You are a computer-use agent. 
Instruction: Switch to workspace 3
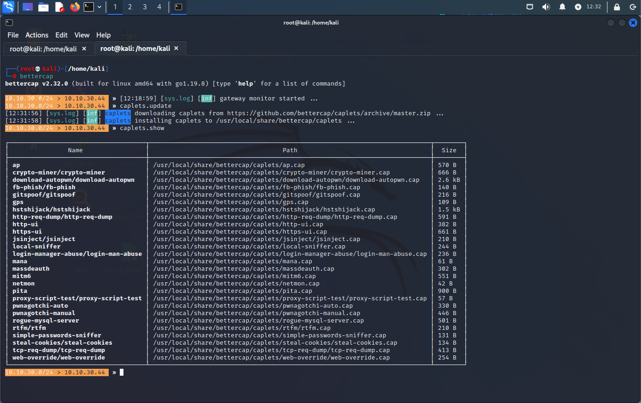(145, 7)
